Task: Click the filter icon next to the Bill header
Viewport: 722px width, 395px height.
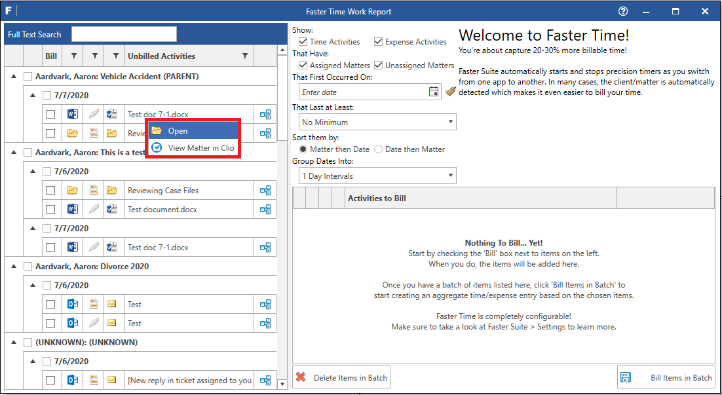Action: 73,56
